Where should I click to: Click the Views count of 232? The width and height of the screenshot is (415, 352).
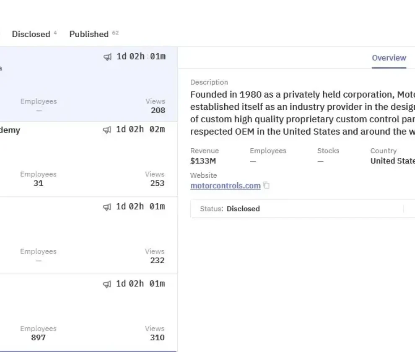pyautogui.click(x=158, y=261)
